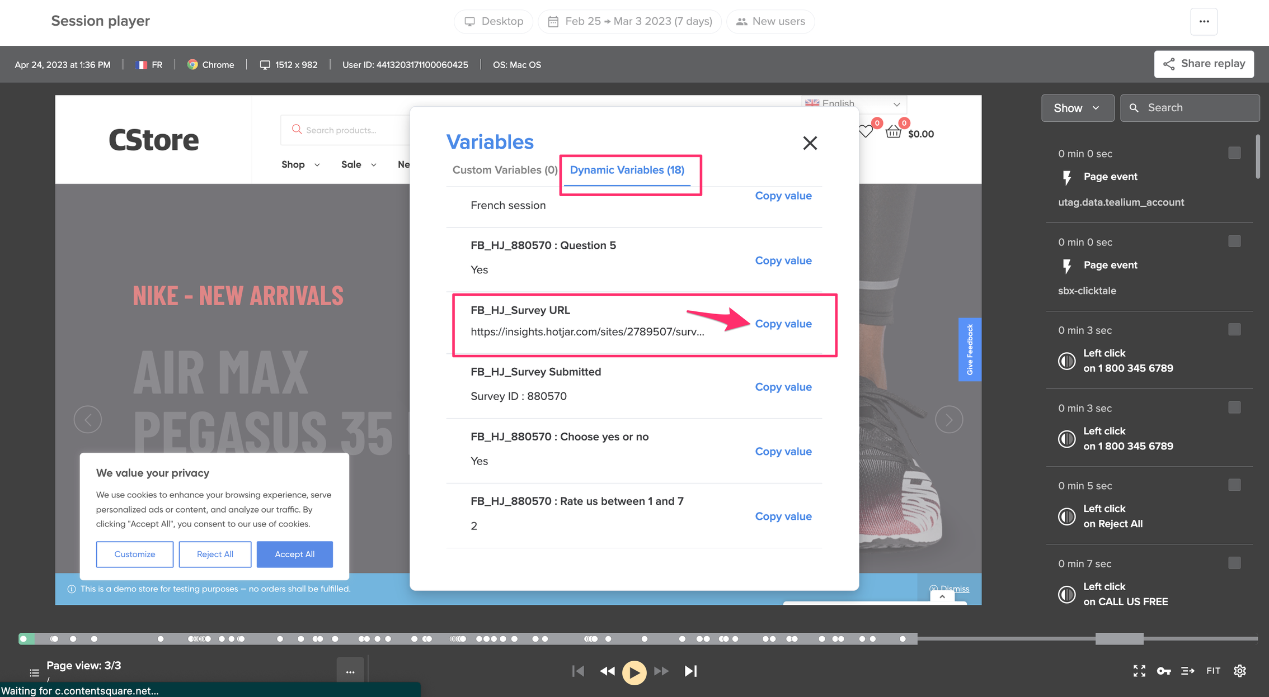Switch to Custom Variables (0) tab
Viewport: 1269px width, 697px height.
pos(505,170)
